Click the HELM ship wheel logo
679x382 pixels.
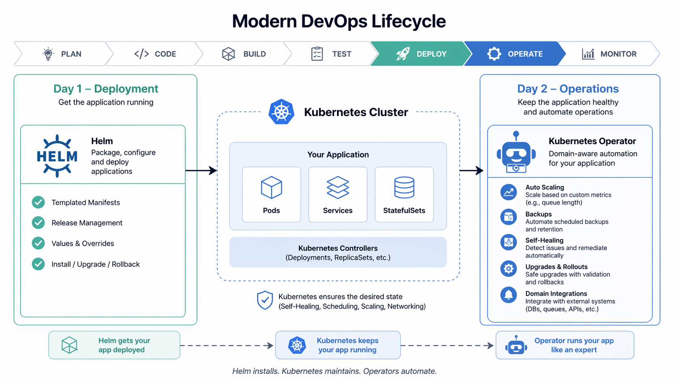[57, 156]
